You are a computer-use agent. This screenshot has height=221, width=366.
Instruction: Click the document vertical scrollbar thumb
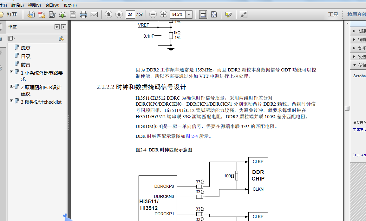point(347,108)
